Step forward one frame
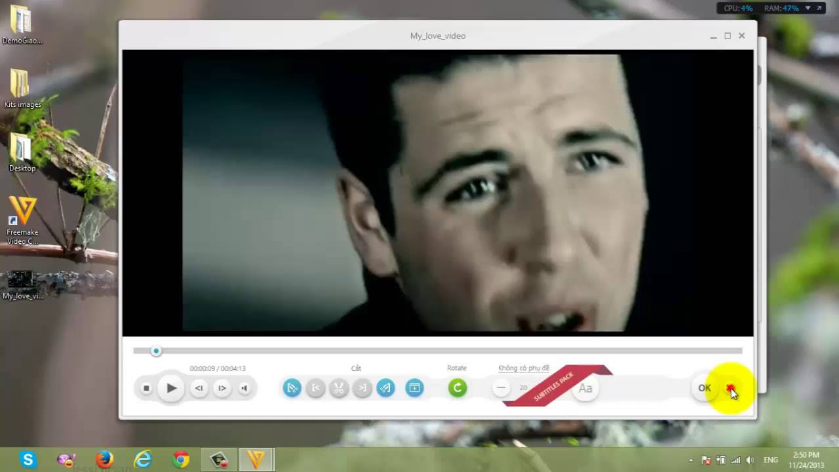The image size is (839, 472). click(x=222, y=388)
